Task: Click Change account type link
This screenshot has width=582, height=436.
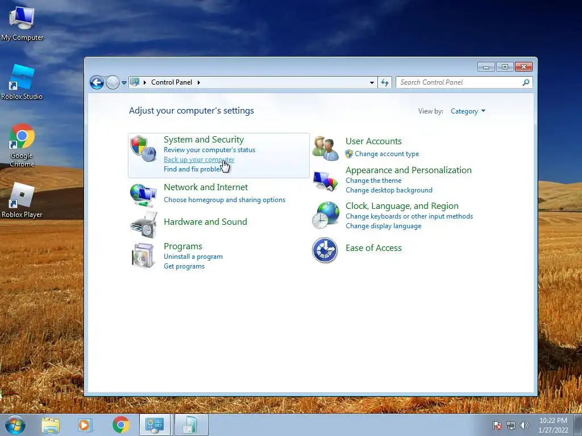Action: [x=386, y=154]
